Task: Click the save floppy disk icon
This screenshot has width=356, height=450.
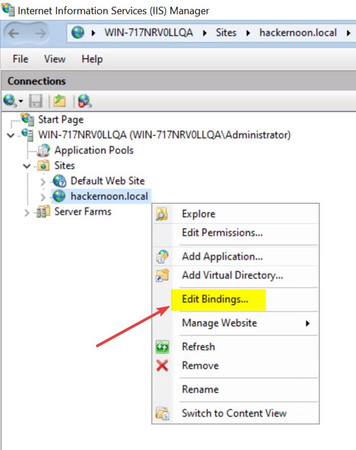Action: (x=36, y=101)
